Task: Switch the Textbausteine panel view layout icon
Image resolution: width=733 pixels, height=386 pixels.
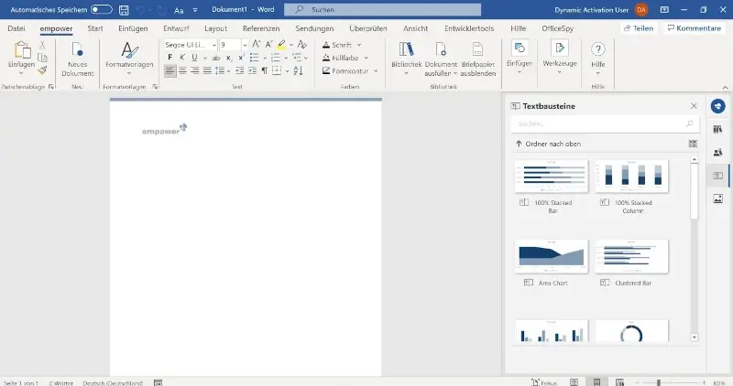Action: pyautogui.click(x=693, y=144)
